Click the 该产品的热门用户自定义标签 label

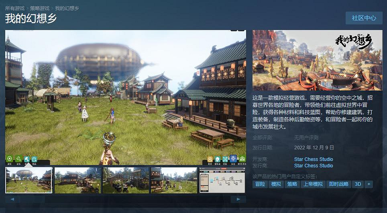tap(285, 176)
